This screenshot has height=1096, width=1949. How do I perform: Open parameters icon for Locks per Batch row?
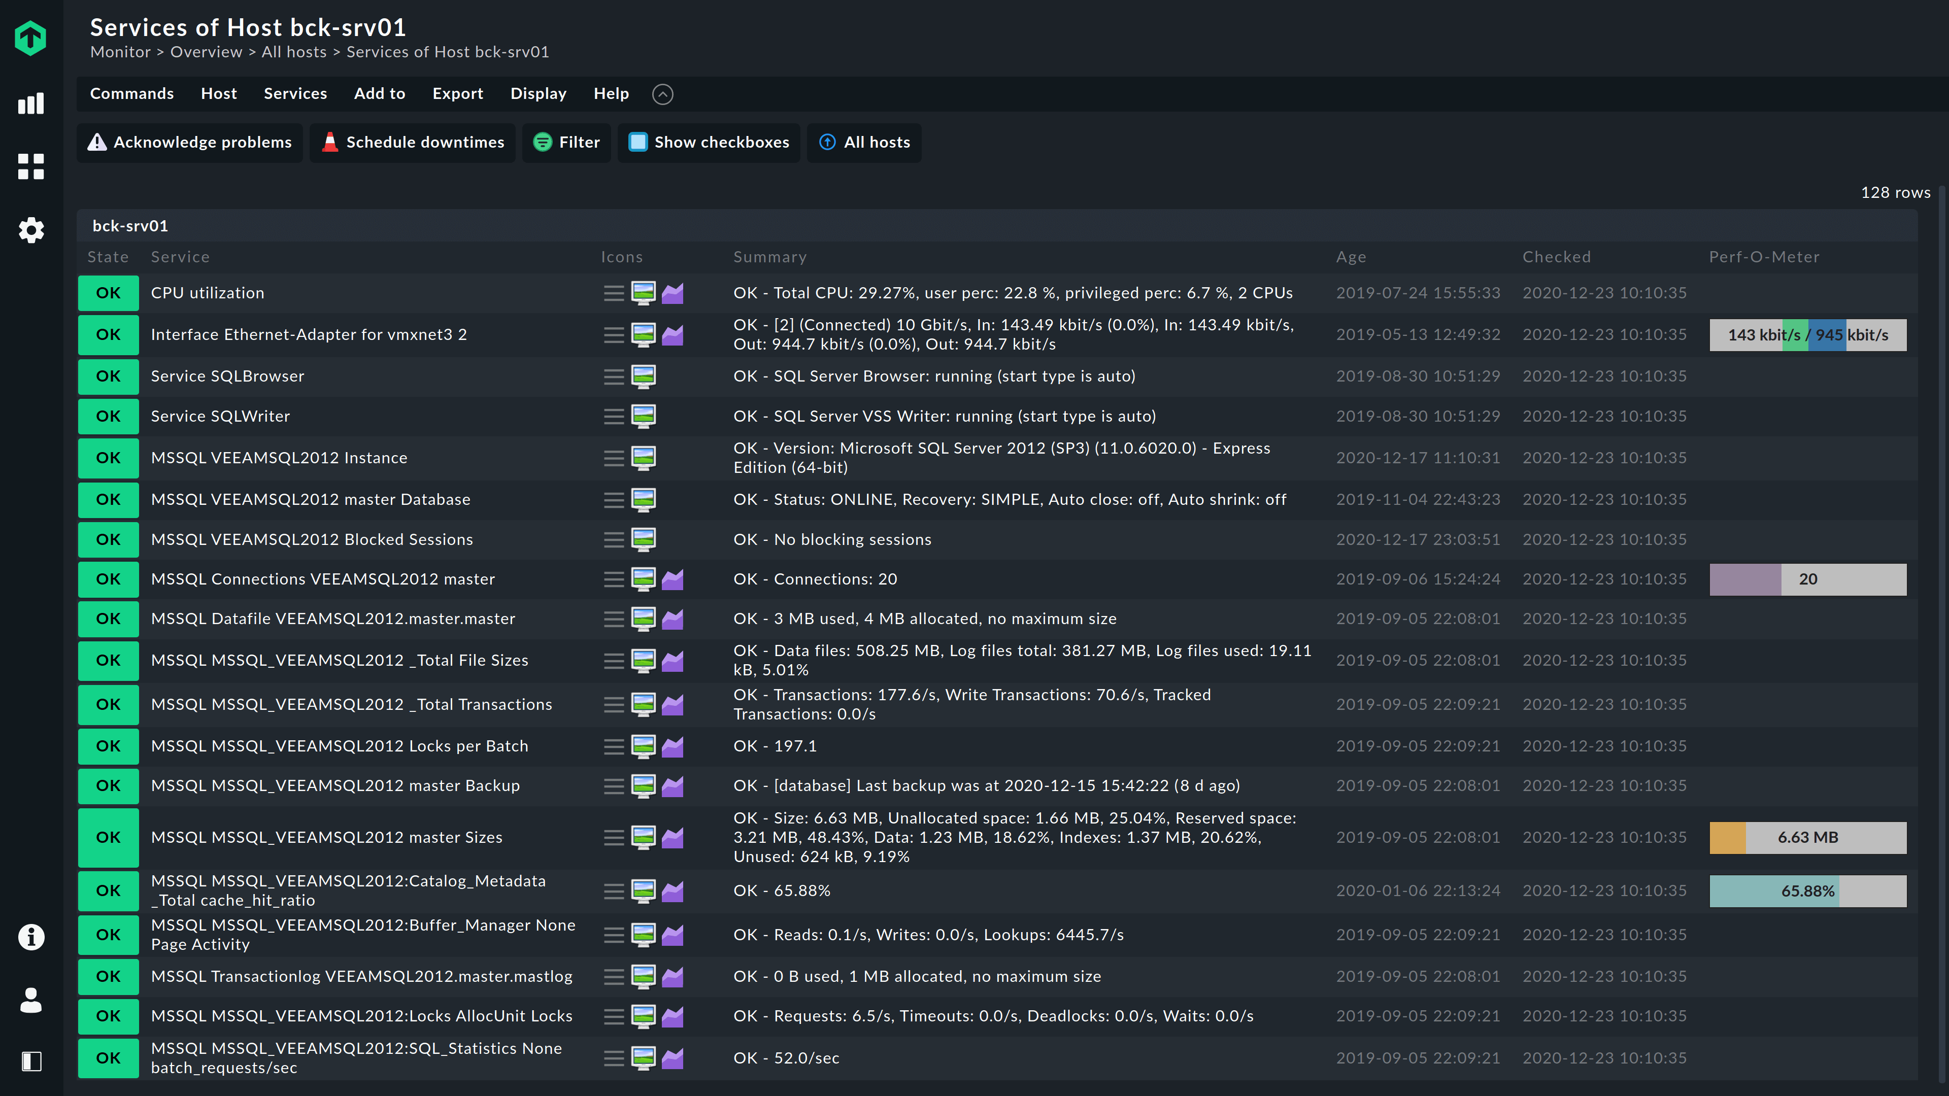point(644,746)
